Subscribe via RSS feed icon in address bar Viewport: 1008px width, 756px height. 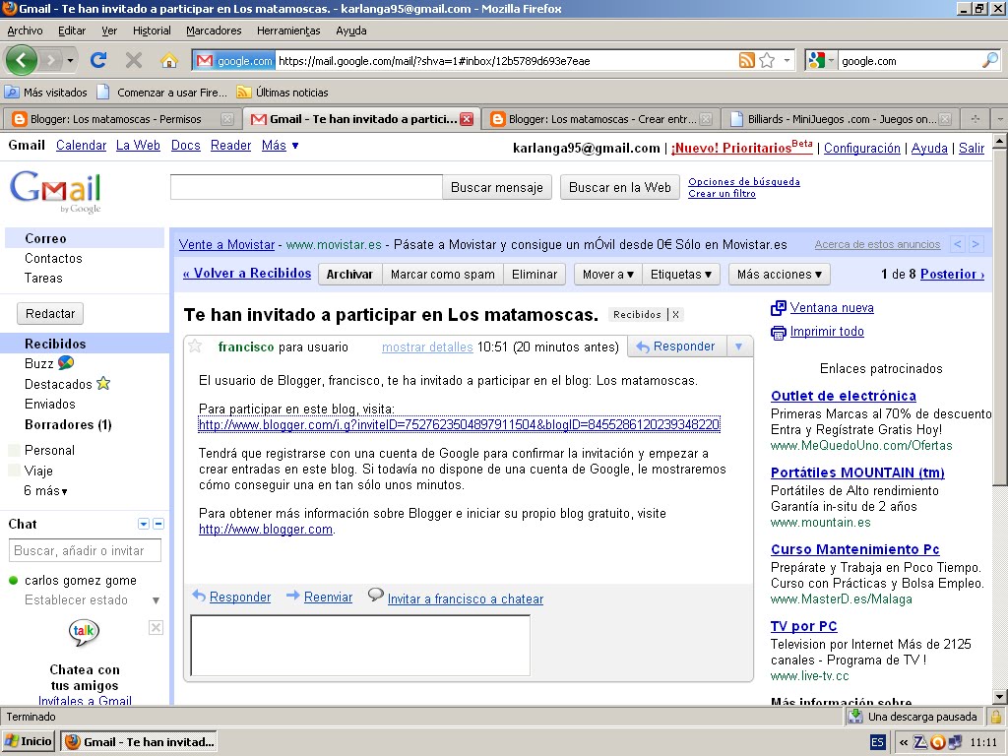pyautogui.click(x=746, y=60)
